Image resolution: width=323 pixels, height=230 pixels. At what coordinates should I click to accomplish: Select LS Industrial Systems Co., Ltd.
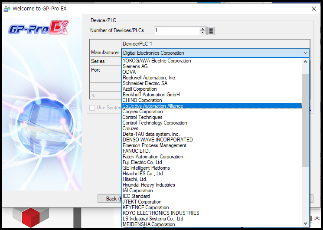(212, 219)
